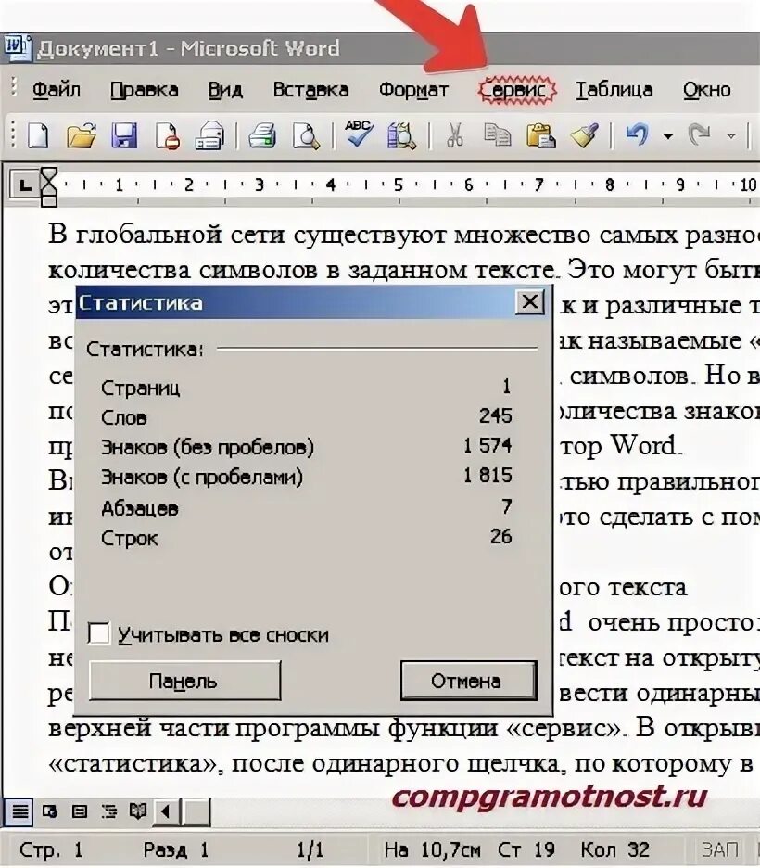Open a file via folder icon
The width and height of the screenshot is (760, 868).
(x=81, y=135)
